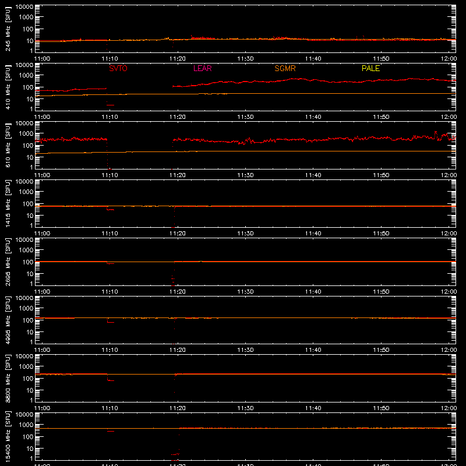Click the 11:10 tick label under the 8800 MHz plot
Screen dimensions: 466x466
pyautogui.click(x=110, y=408)
